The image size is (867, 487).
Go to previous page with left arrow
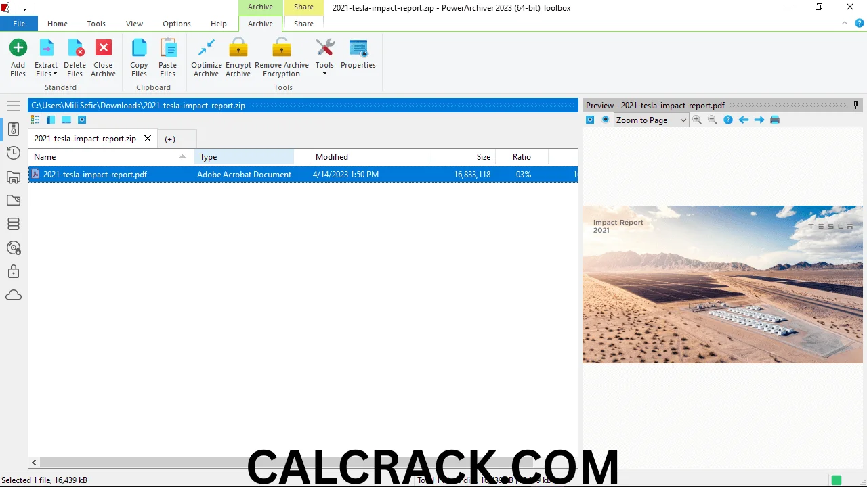coord(744,120)
